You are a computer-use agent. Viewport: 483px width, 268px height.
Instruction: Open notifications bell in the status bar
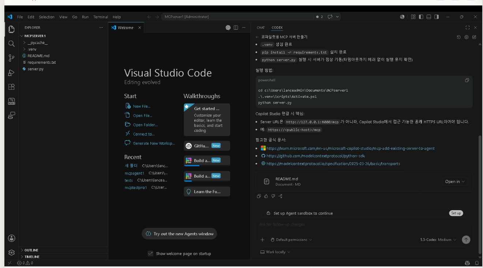(x=477, y=263)
